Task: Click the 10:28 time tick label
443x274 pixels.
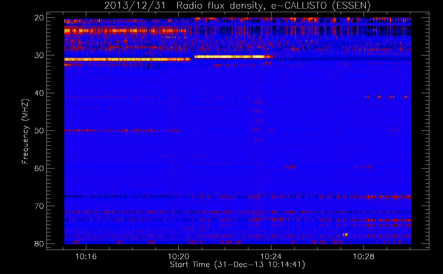Action: tap(364, 257)
